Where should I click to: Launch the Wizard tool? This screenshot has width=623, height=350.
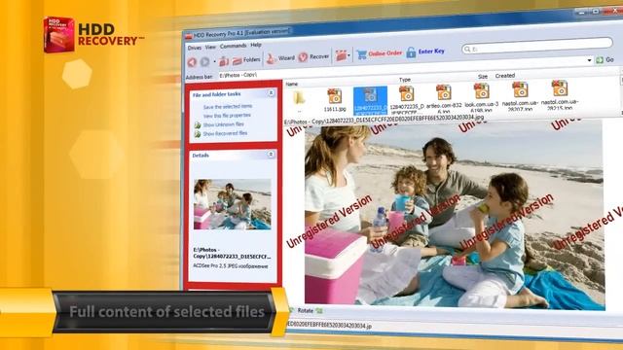[280, 58]
